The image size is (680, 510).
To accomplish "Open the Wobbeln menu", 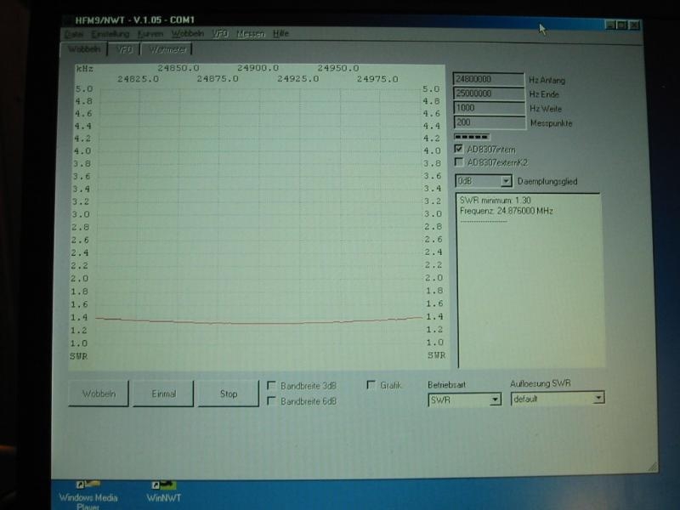I will (187, 33).
